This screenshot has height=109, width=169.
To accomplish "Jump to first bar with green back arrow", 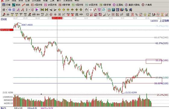I will point(42,10).
